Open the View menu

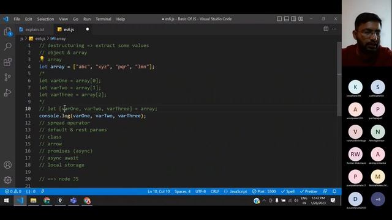click(x=63, y=19)
